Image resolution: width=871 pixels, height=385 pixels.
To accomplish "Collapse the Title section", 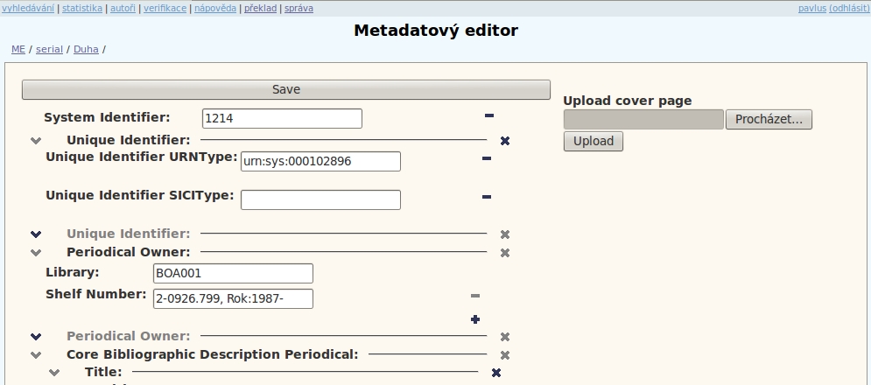I will point(54,373).
